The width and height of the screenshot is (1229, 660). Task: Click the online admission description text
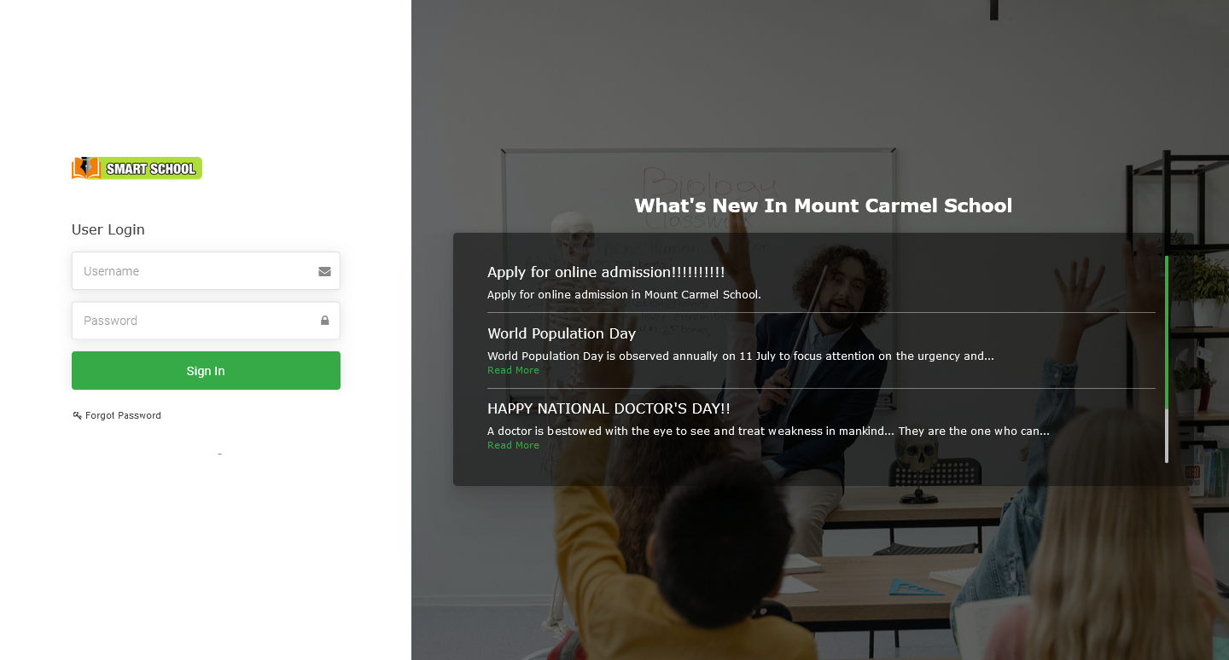tap(623, 295)
